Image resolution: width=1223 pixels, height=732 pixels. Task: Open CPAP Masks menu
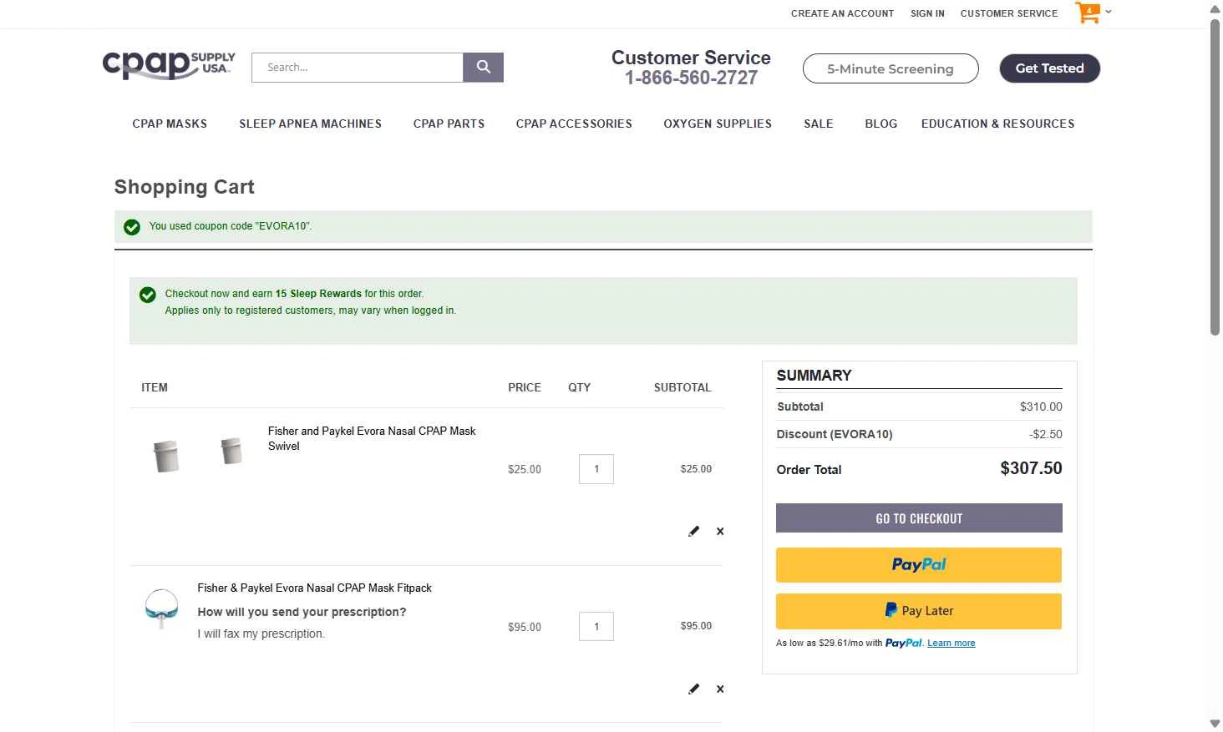(170, 124)
